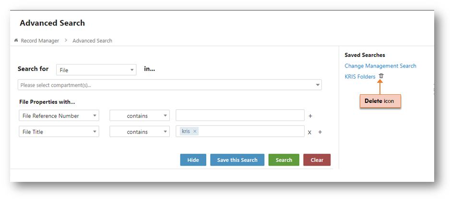Image resolution: width=450 pixels, height=201 pixels.
Task: Open the 'Search for' File dropdown
Action: (x=96, y=70)
